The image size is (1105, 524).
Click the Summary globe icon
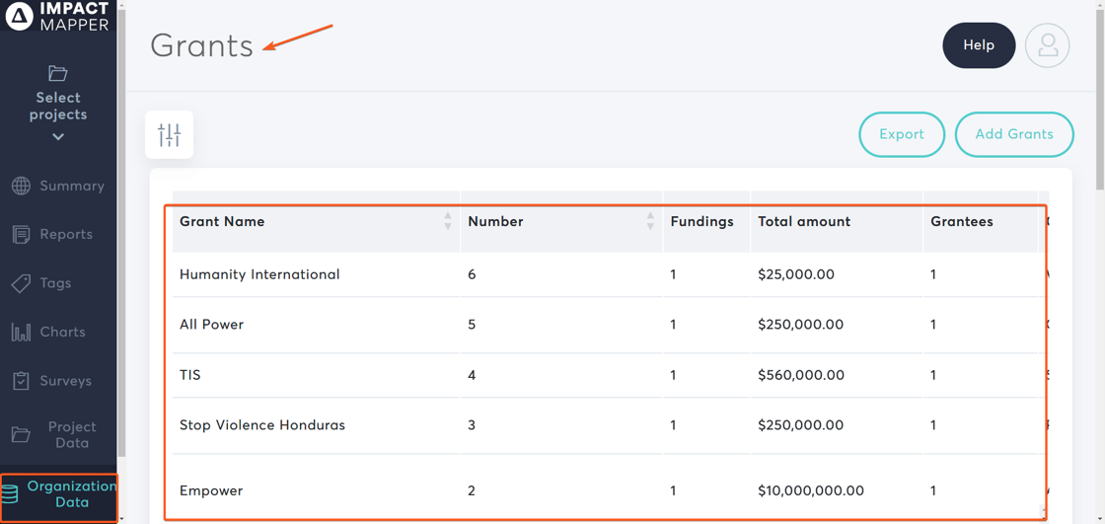[x=21, y=186]
